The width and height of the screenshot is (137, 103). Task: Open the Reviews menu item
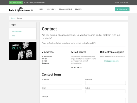tap(78, 9)
